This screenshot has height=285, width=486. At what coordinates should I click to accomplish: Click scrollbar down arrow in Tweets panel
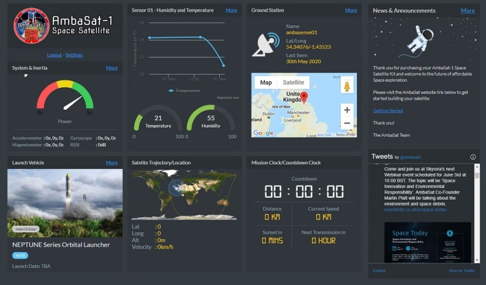pos(477,260)
